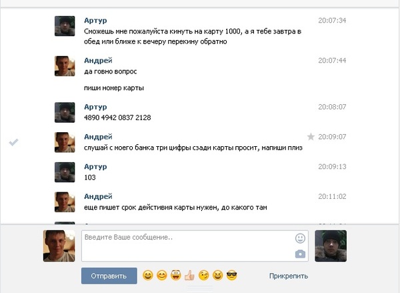
Task: Insert the open-mouth surprised emoji
Action: 176,275
